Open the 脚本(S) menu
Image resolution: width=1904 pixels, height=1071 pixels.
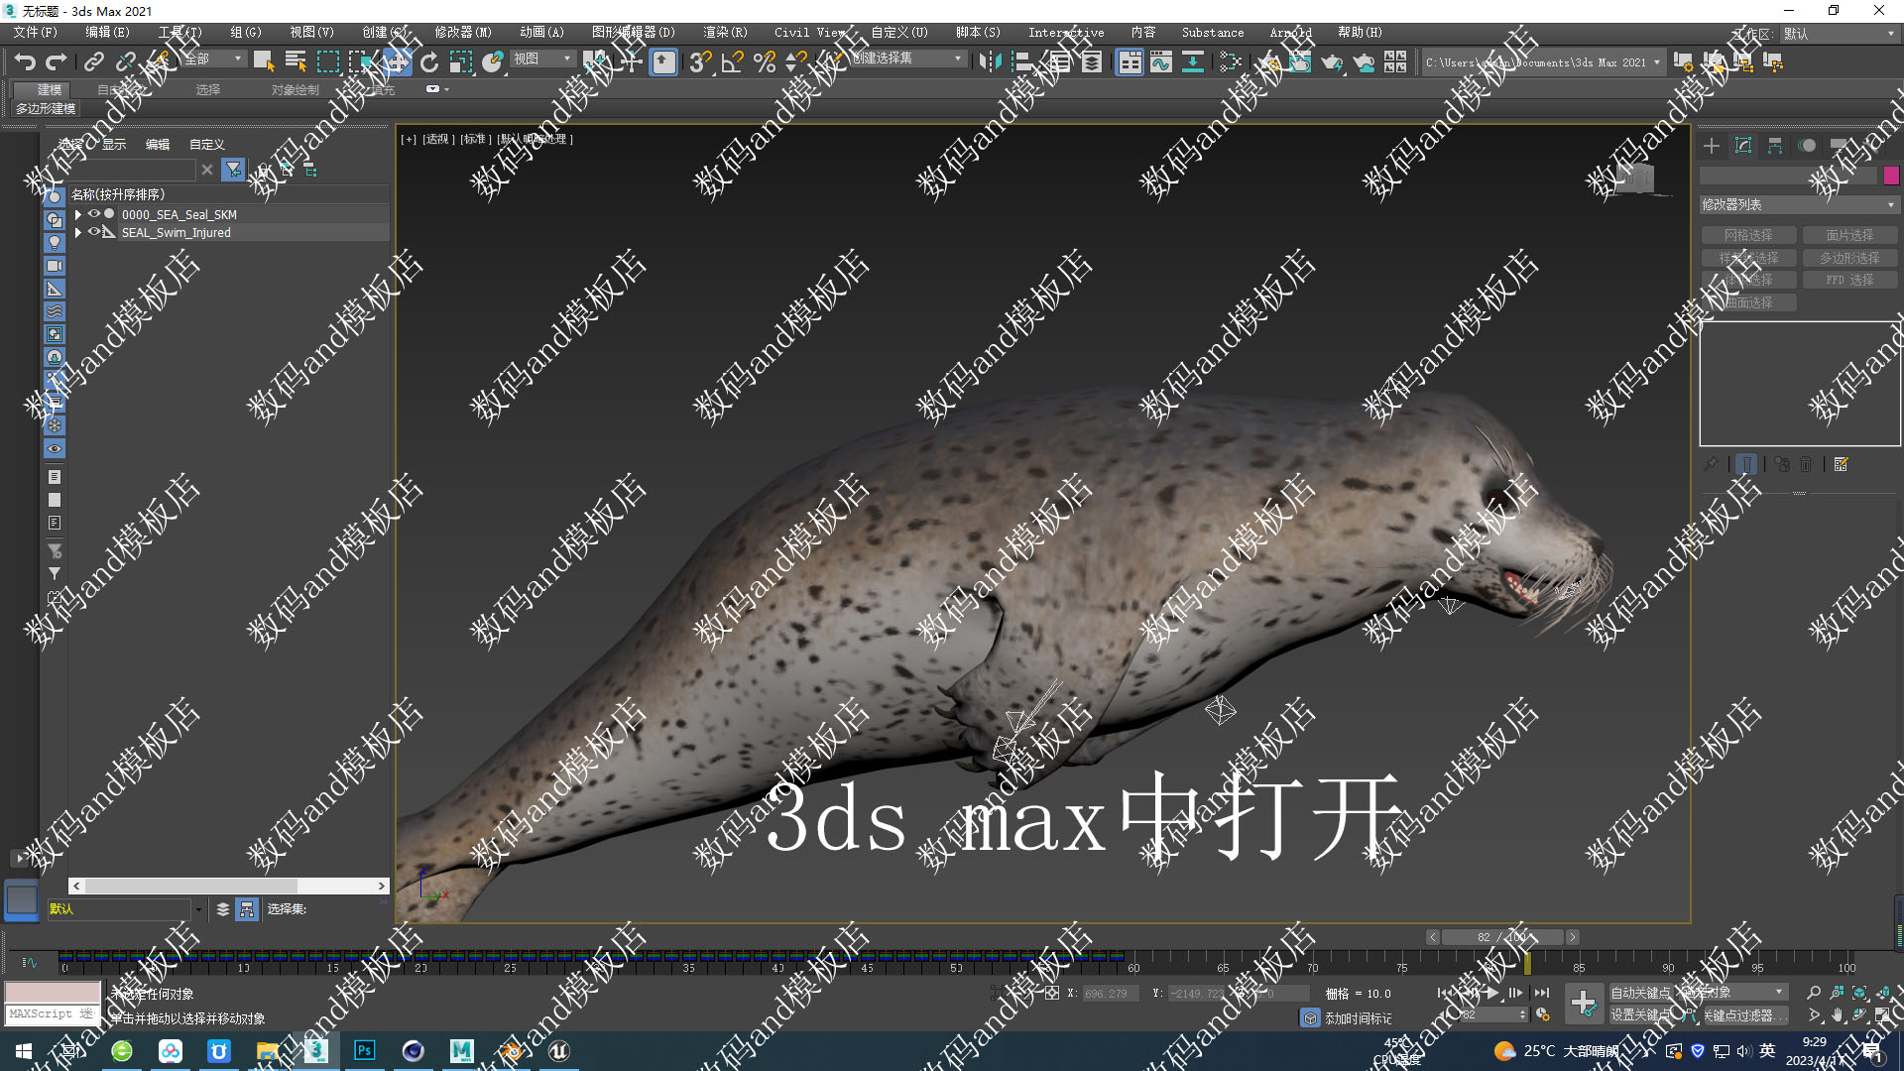[979, 33]
